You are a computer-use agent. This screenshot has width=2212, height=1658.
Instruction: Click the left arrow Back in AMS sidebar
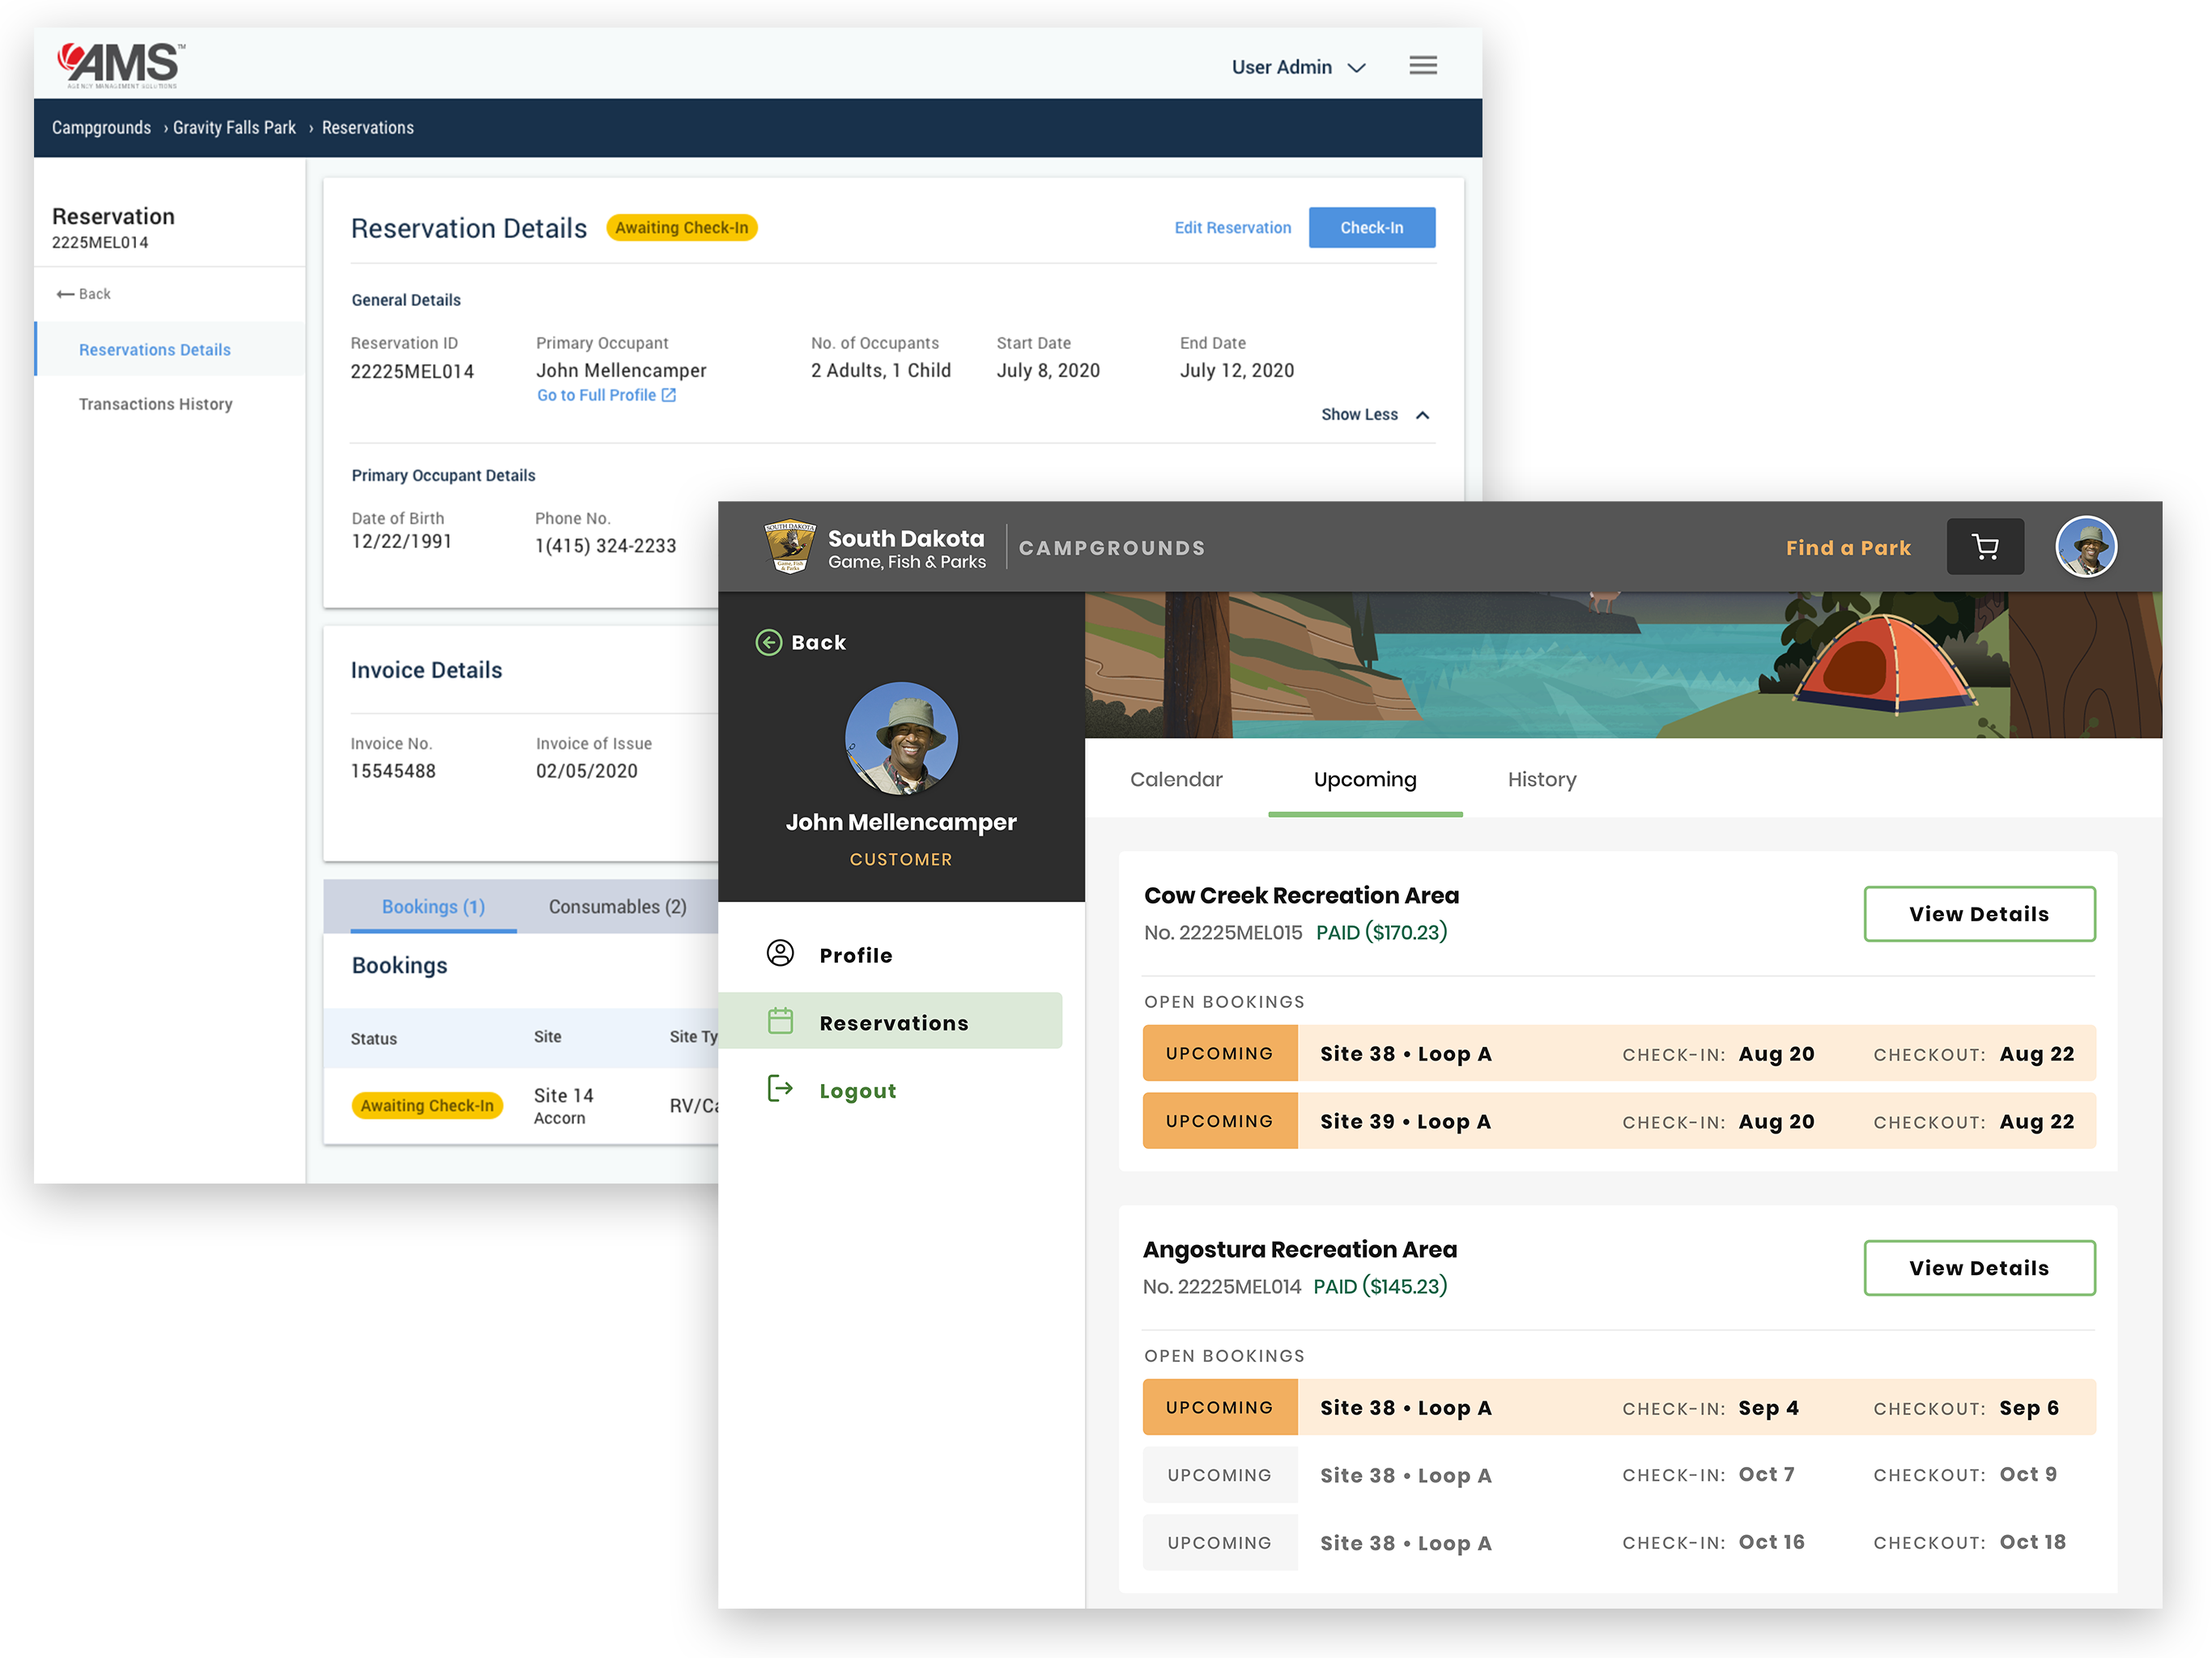84,294
